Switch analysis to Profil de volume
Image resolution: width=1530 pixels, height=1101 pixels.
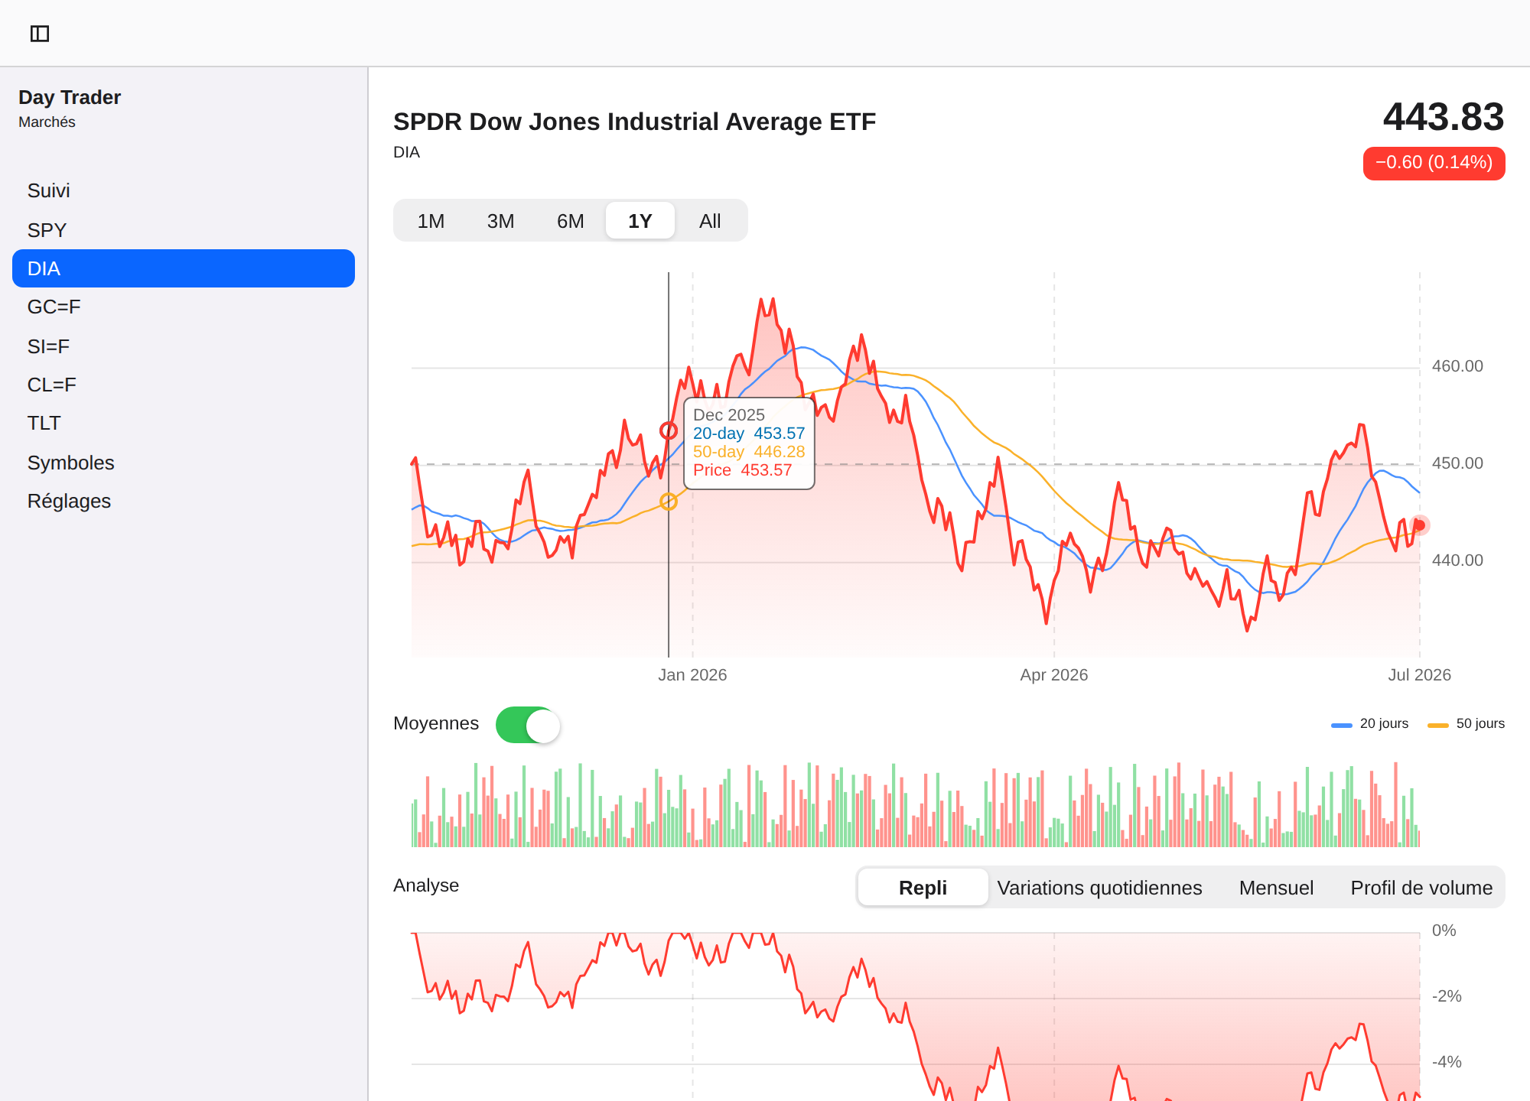click(x=1421, y=888)
